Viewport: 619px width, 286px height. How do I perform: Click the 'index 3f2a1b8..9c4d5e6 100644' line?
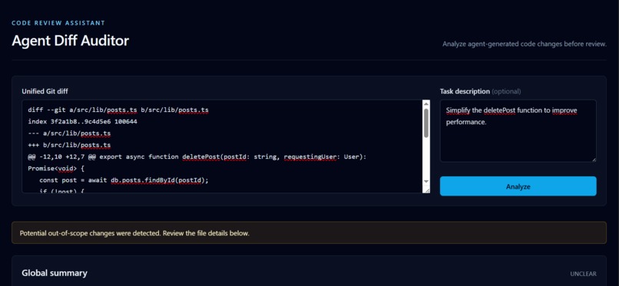click(x=82, y=122)
